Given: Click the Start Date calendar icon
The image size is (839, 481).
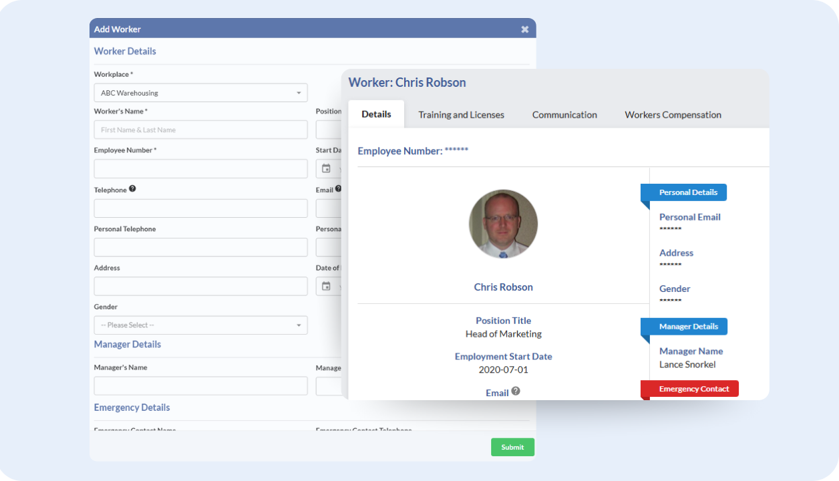Looking at the screenshot, I should [326, 168].
